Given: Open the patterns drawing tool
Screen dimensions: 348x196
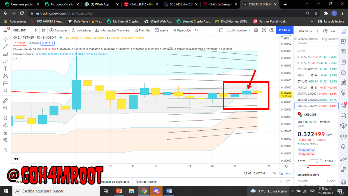Looking at the screenshot, I should [x=5, y=76].
